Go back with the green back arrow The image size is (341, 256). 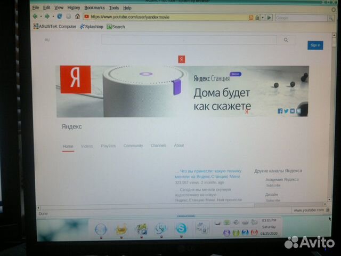point(35,16)
